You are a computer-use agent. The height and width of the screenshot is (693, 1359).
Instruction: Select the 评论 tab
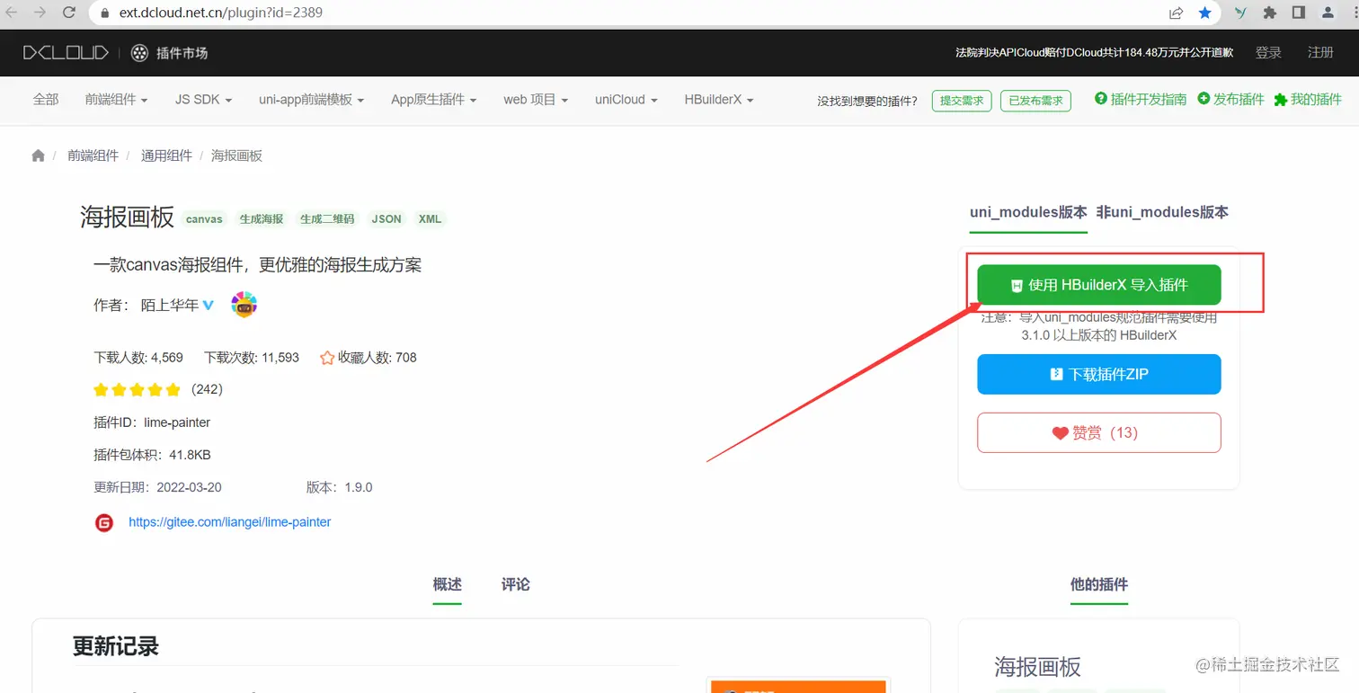click(516, 584)
